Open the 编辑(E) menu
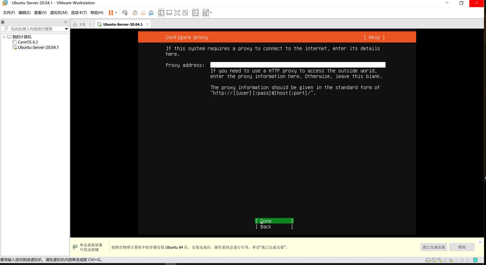 coord(24,13)
